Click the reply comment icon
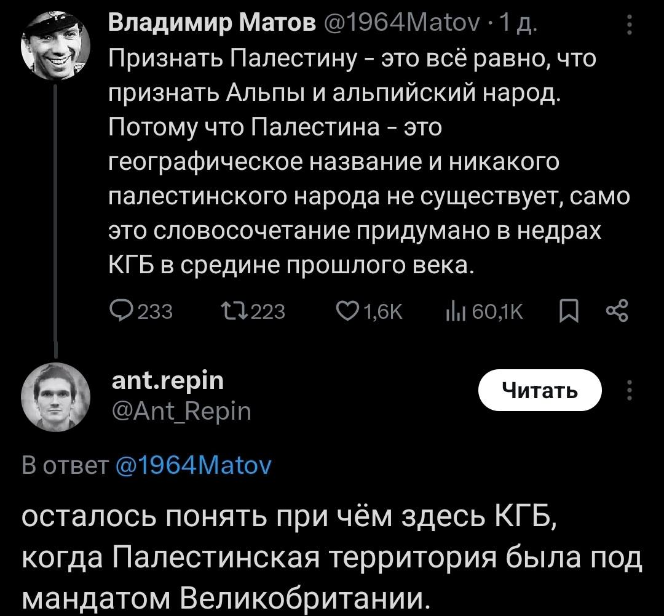The image size is (664, 616). point(117,312)
